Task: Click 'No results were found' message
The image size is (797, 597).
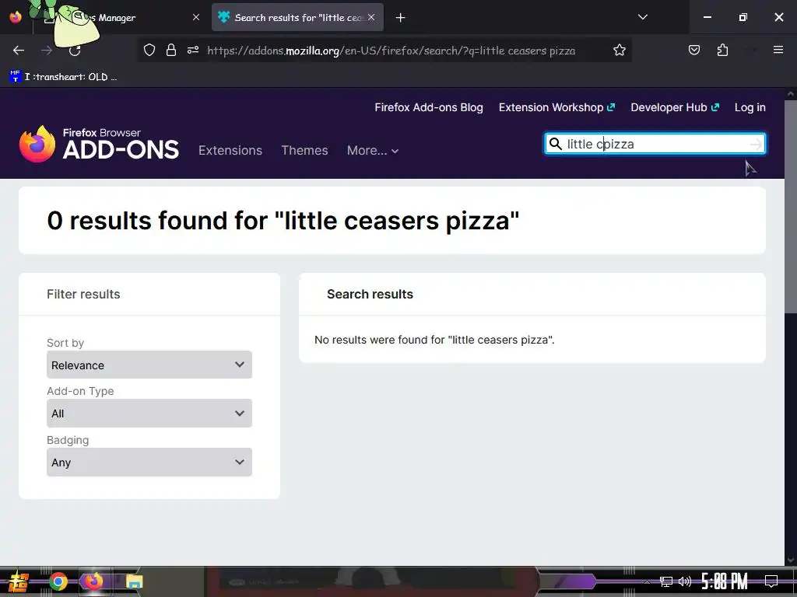Action: point(434,340)
